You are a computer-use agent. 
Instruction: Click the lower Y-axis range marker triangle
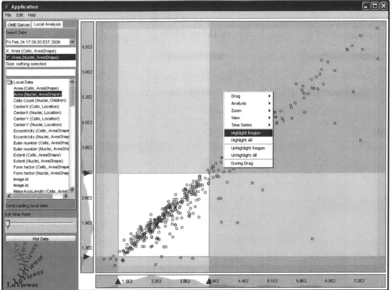(x=86, y=256)
